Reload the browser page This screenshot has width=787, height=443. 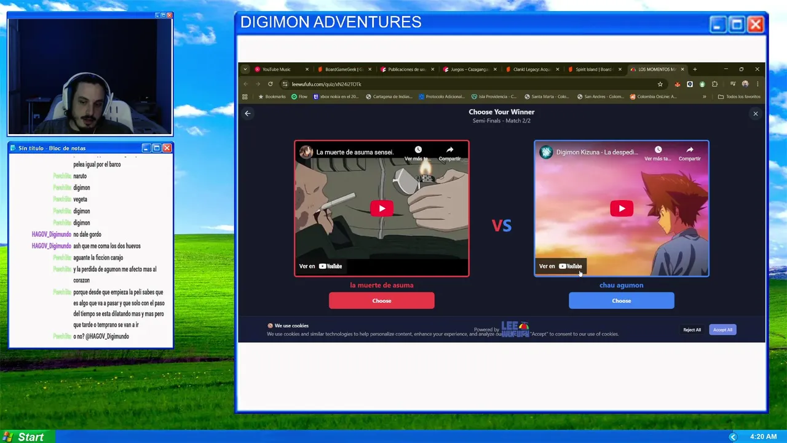click(270, 84)
